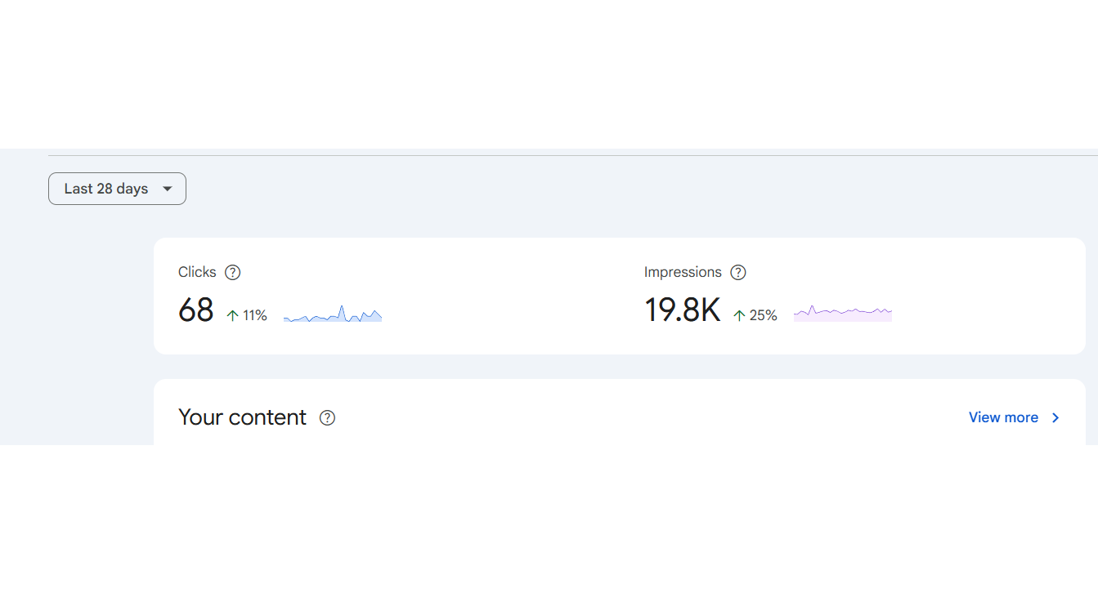Click the chevron arrow after View more
1098x615 pixels.
click(x=1055, y=417)
